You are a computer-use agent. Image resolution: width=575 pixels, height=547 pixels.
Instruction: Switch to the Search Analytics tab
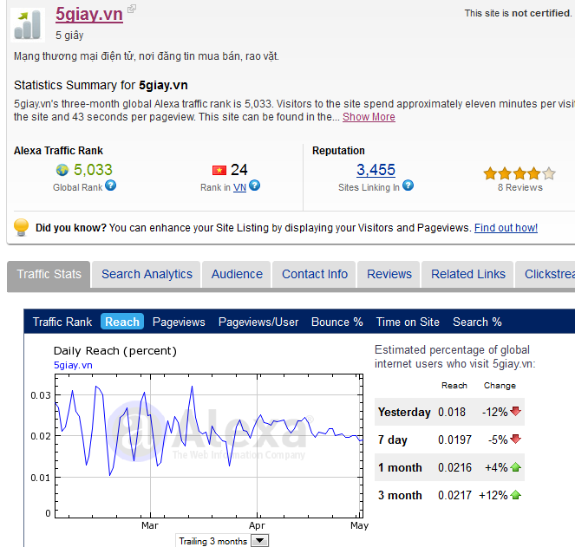point(147,274)
